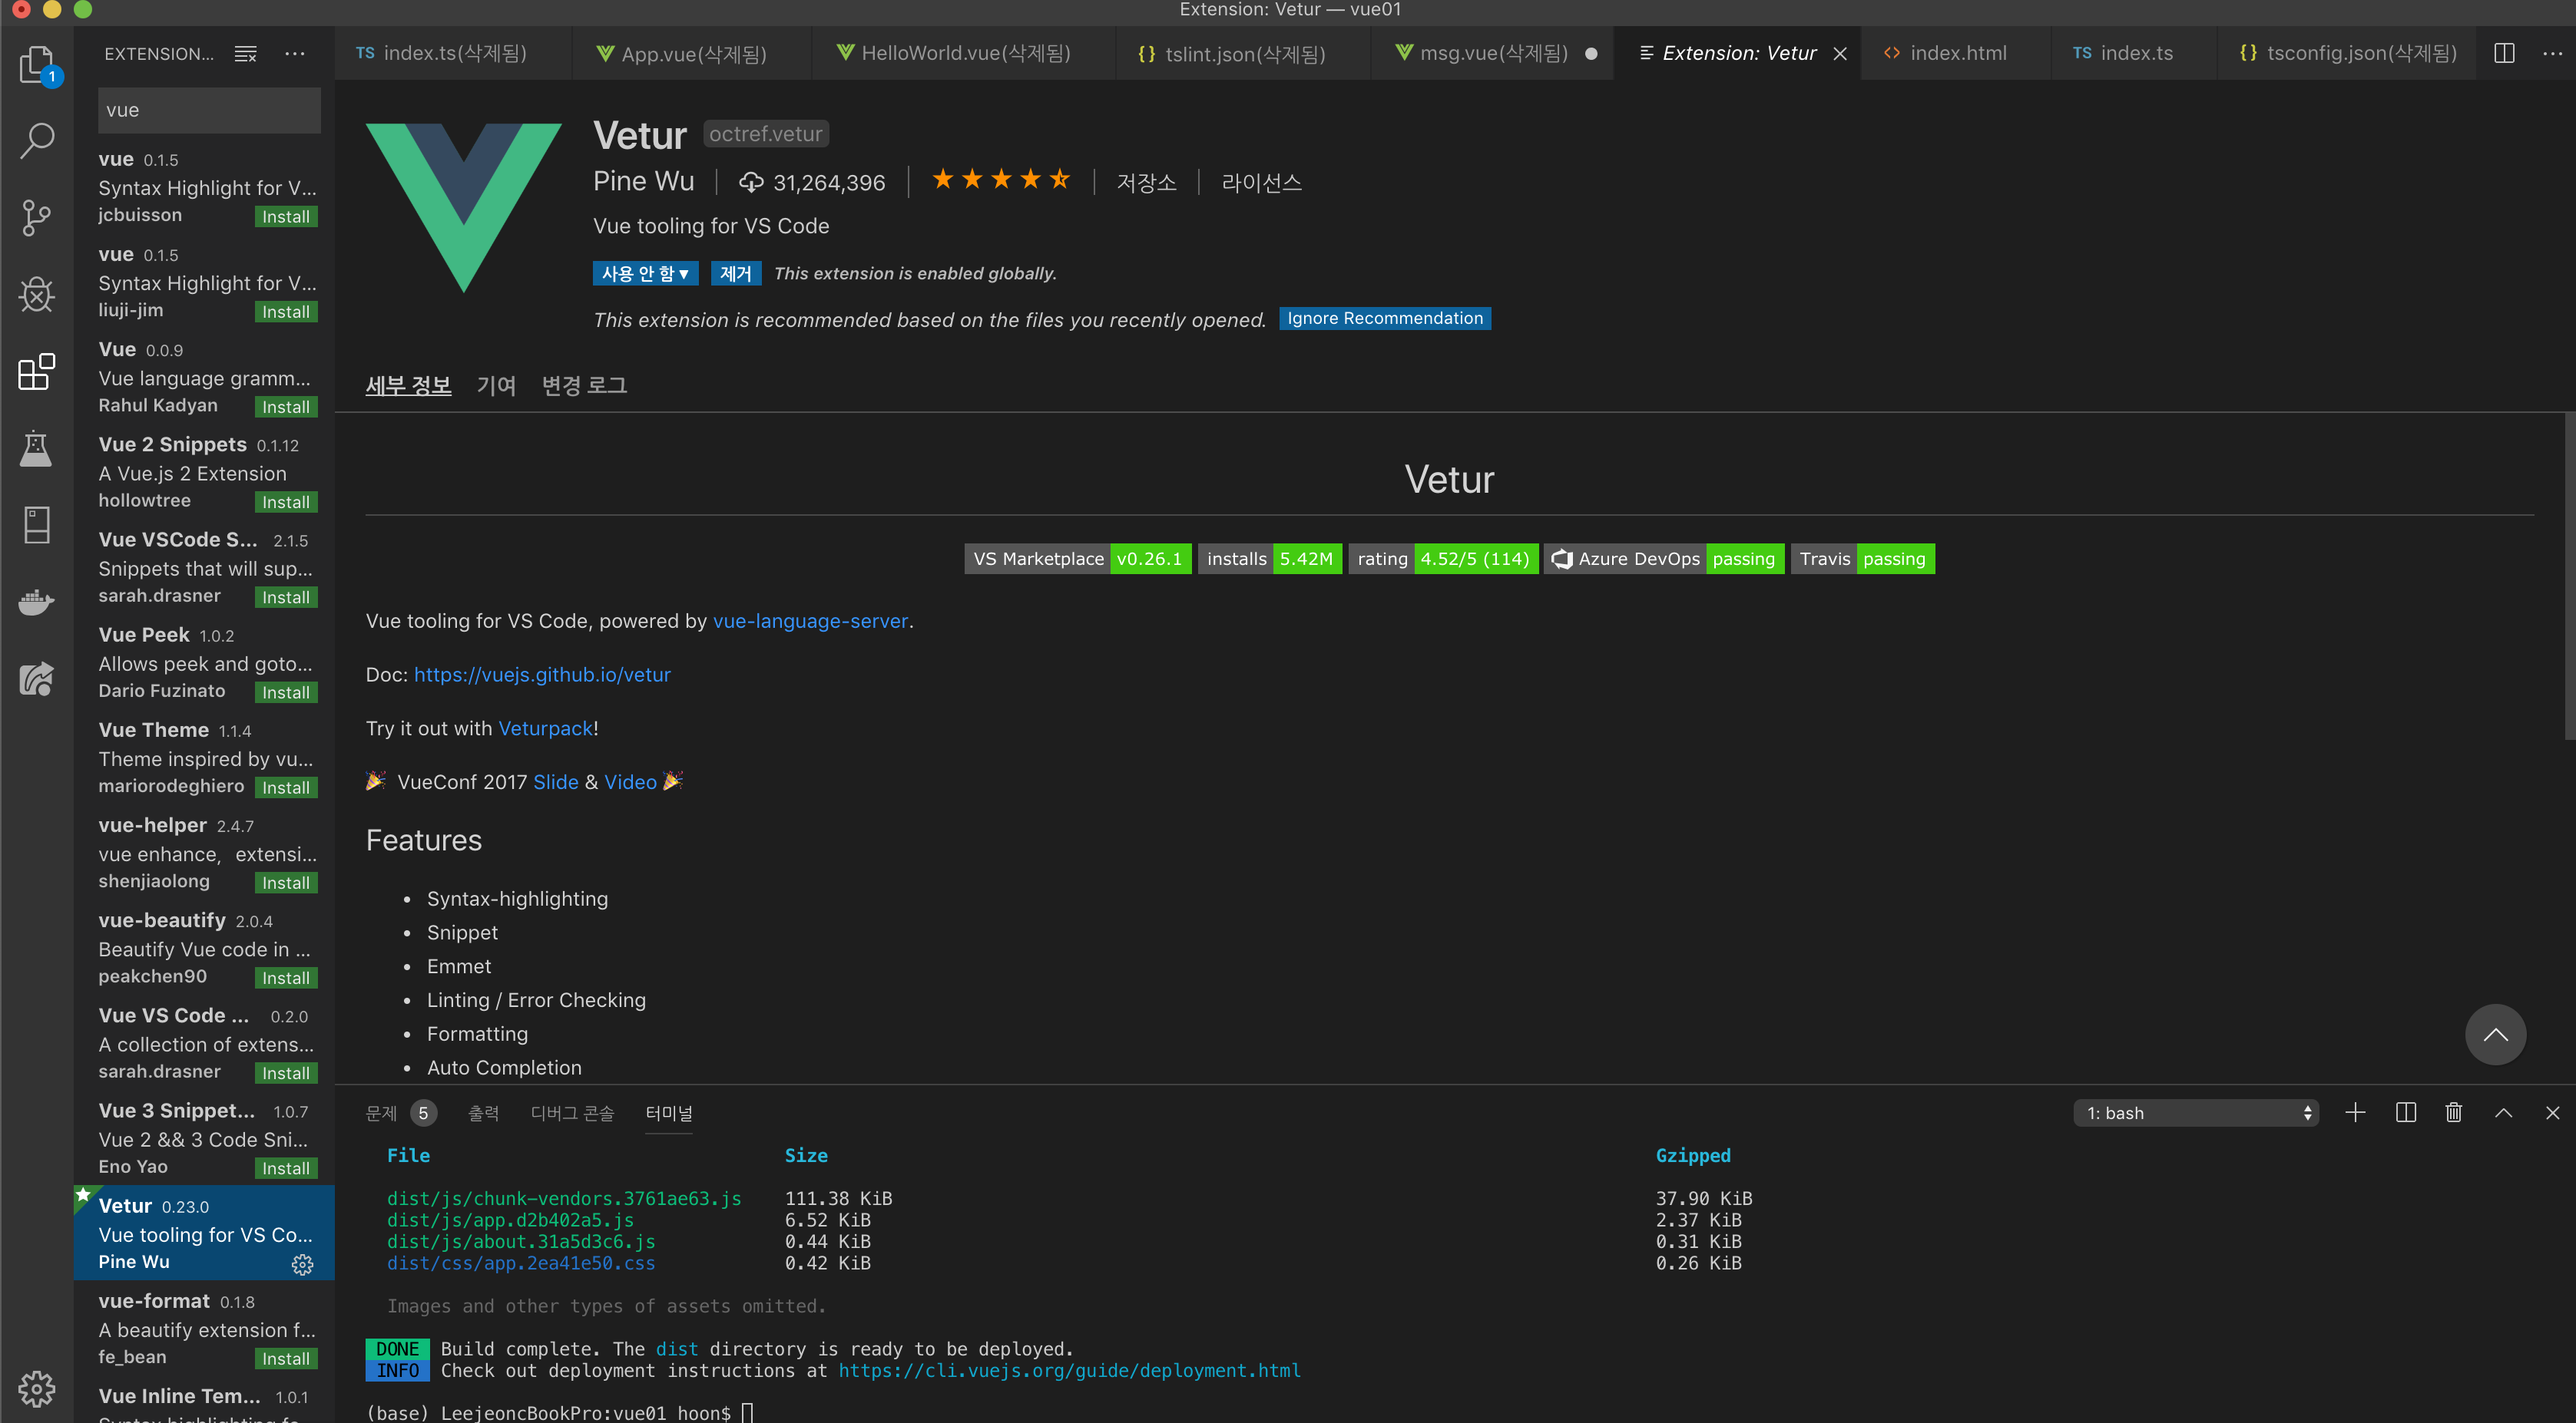Open extensions panel more actions menu
The image size is (2576, 1423).
[294, 54]
